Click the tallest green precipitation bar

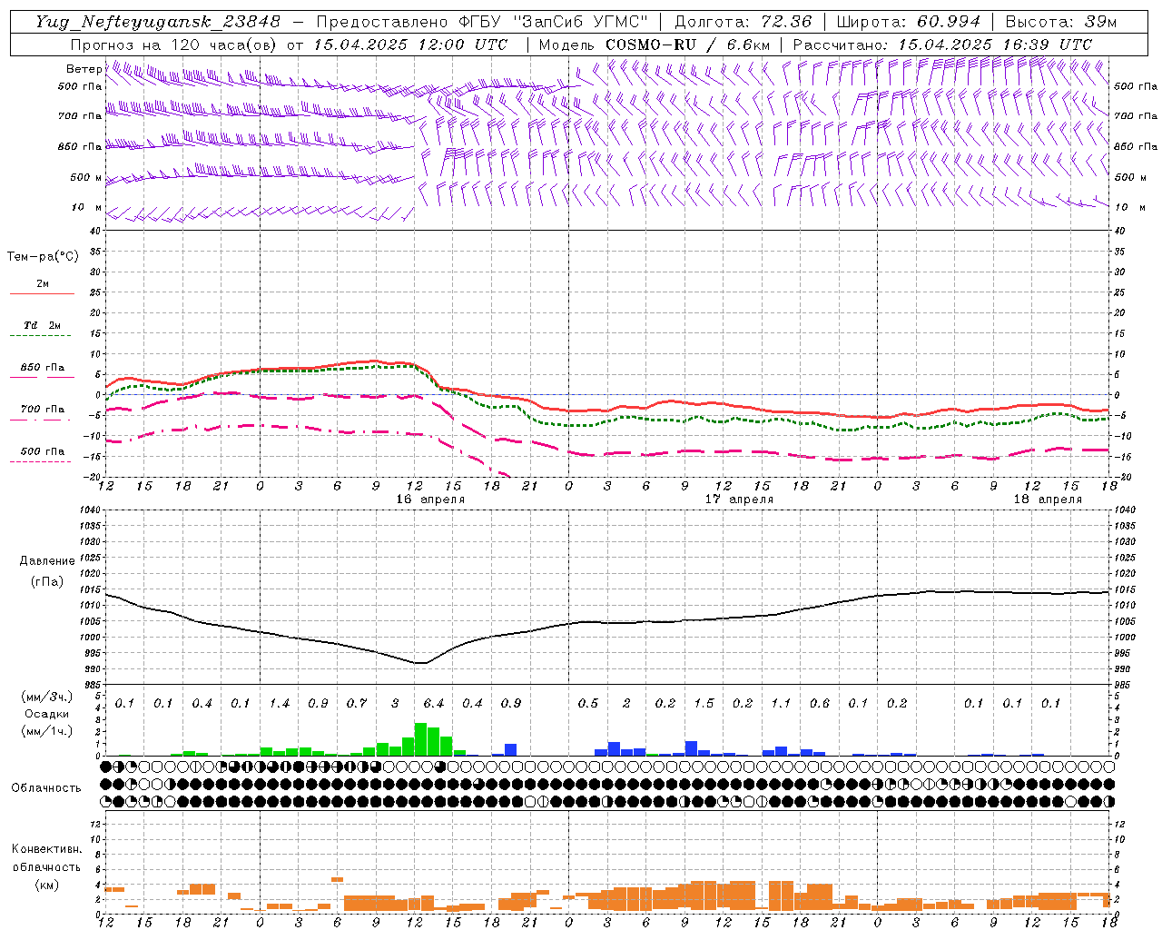click(x=420, y=739)
